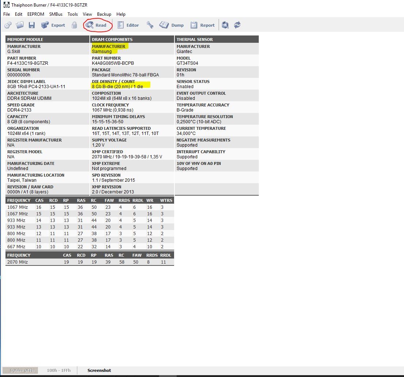The image size is (404, 377).
Task: Click the Dump toolbar button
Action: (x=171, y=25)
